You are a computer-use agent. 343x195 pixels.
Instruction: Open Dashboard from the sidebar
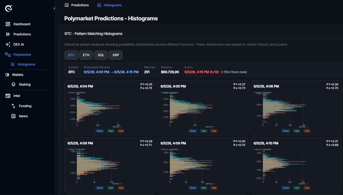(22, 24)
